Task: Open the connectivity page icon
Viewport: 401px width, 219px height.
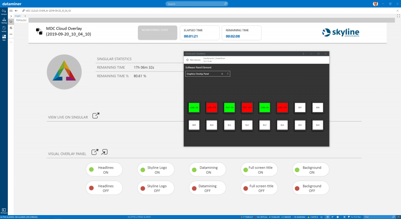Action: pos(11,34)
